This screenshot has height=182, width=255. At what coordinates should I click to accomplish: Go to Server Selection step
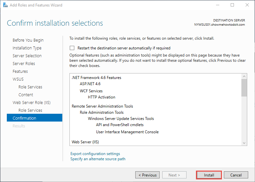[x=27, y=56]
